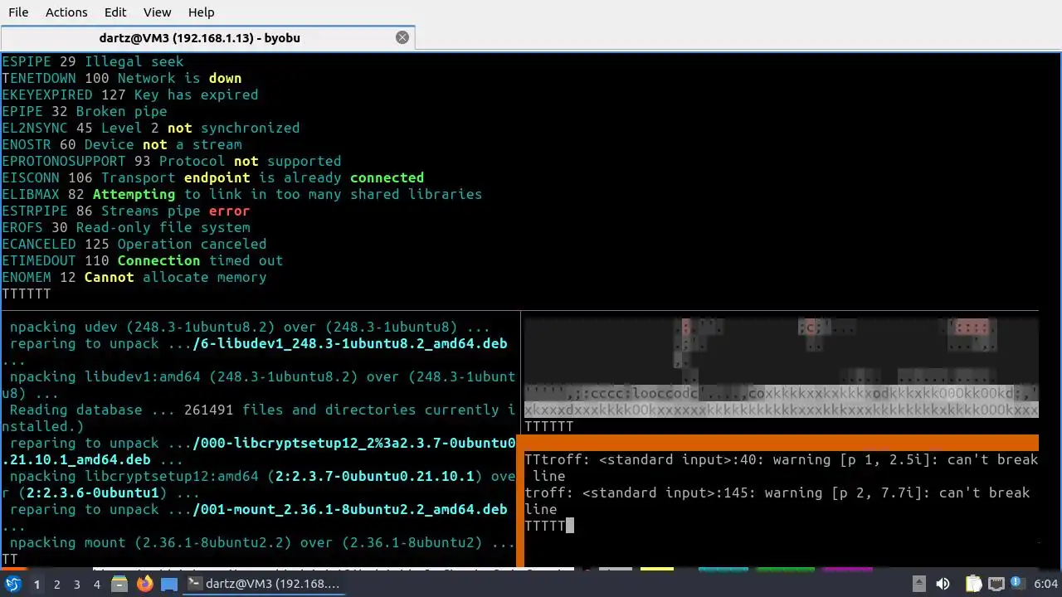This screenshot has height=597, width=1062.
Task: Switch to workspace 3
Action: click(77, 585)
